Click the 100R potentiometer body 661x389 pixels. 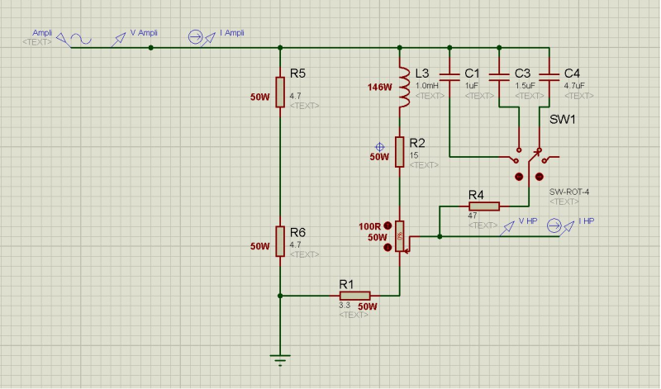[x=400, y=235]
